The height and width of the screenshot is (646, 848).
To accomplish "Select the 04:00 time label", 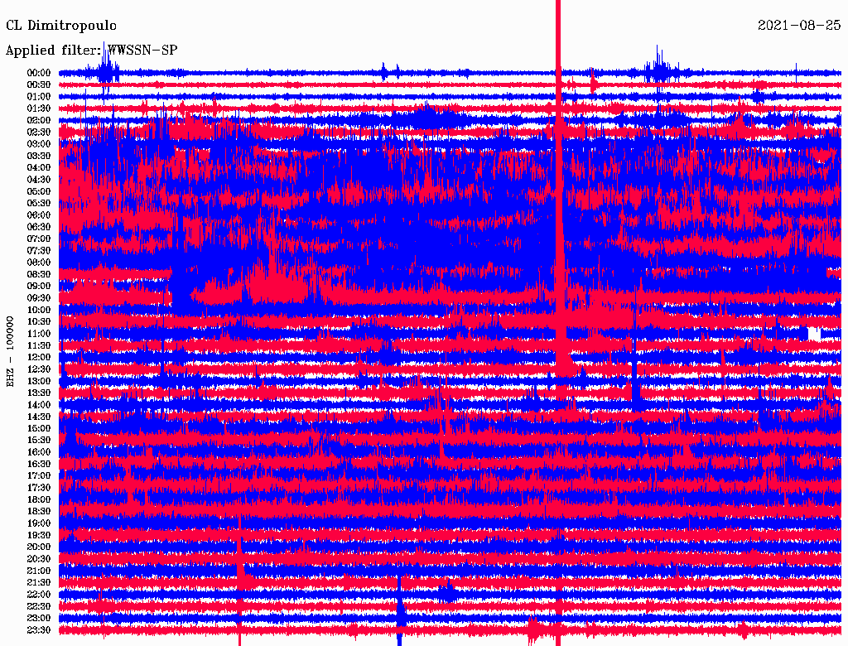I will tap(39, 167).
